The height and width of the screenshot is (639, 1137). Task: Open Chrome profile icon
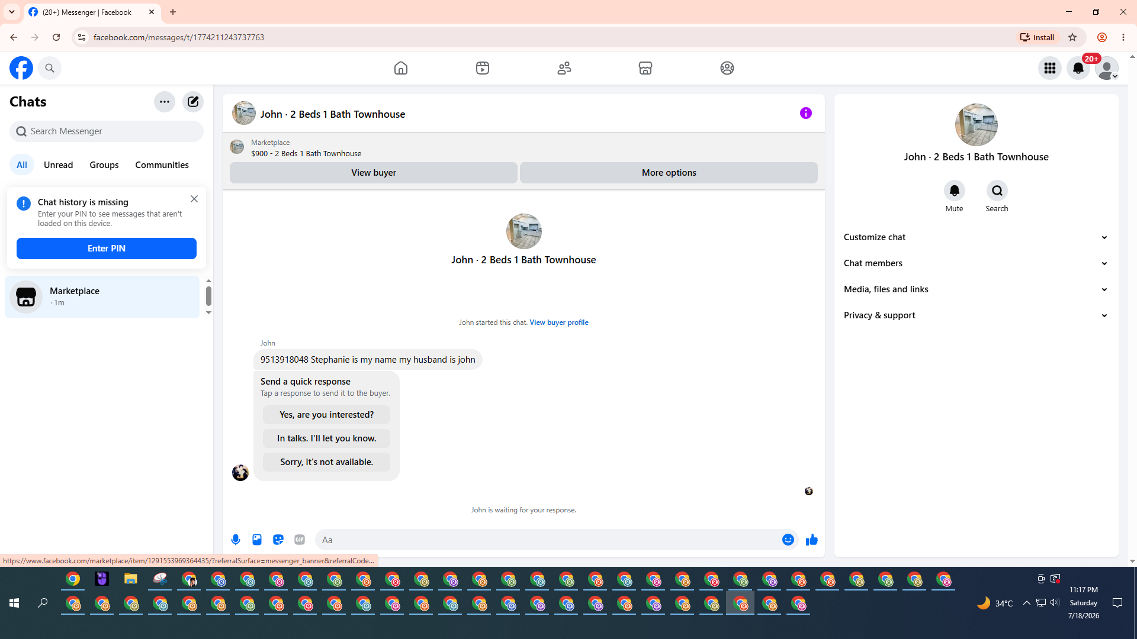tap(1102, 37)
